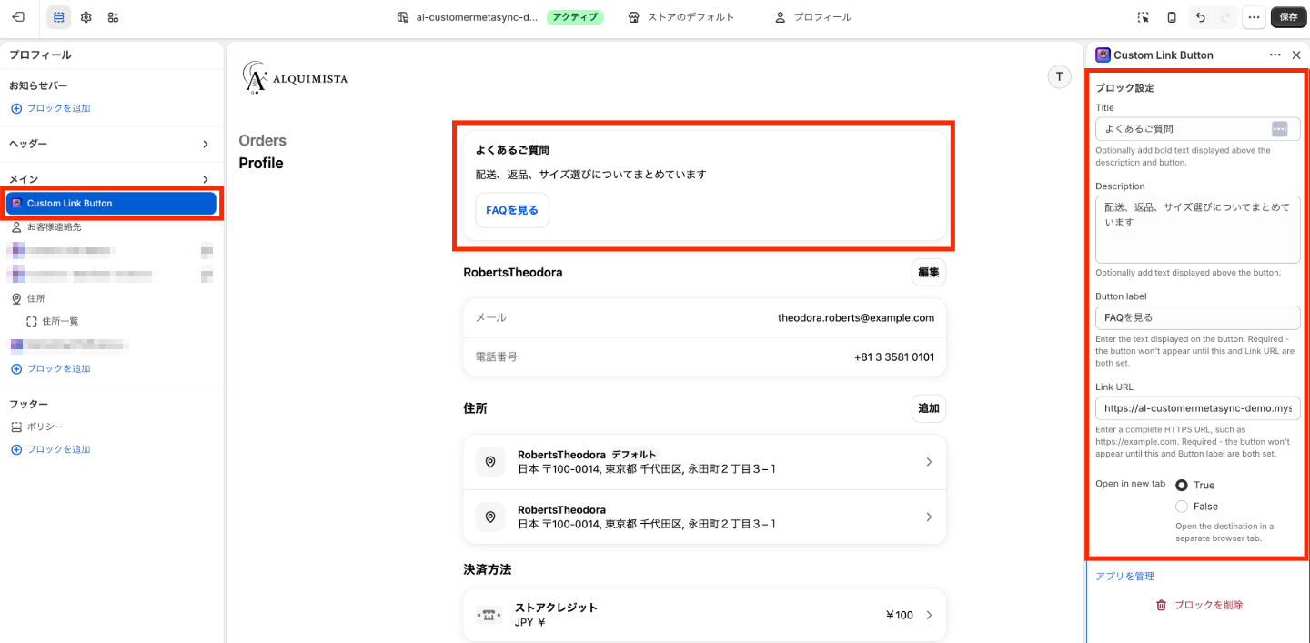
Task: Click the default address location pin icon
Action: 490,462
